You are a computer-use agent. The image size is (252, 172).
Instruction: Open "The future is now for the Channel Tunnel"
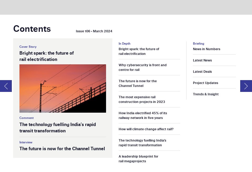point(138,84)
